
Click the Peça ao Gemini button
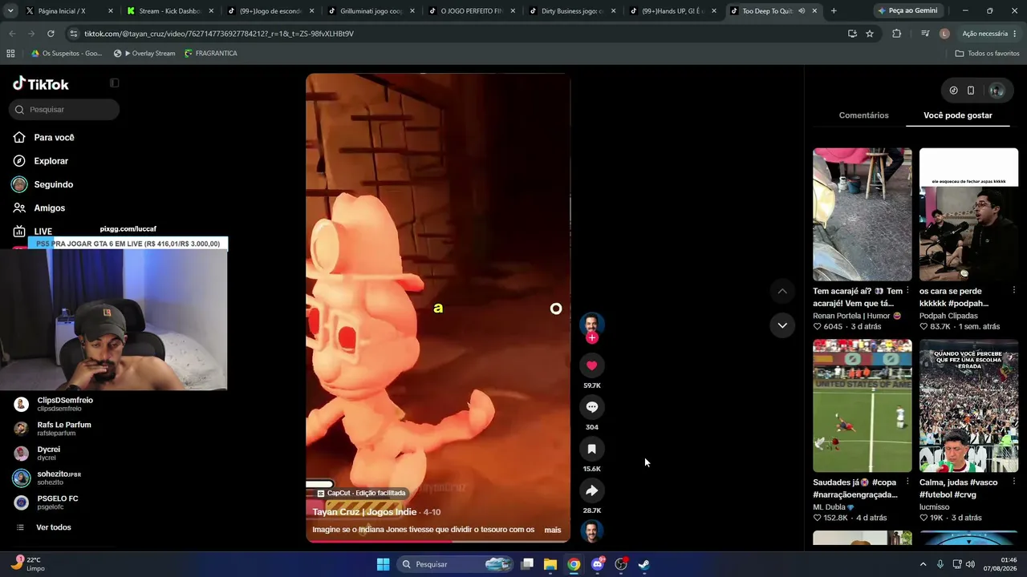(907, 11)
